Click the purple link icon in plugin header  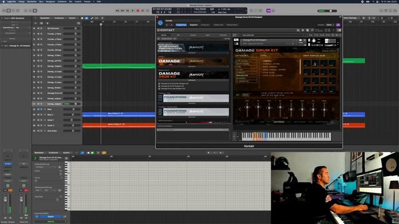point(338,25)
